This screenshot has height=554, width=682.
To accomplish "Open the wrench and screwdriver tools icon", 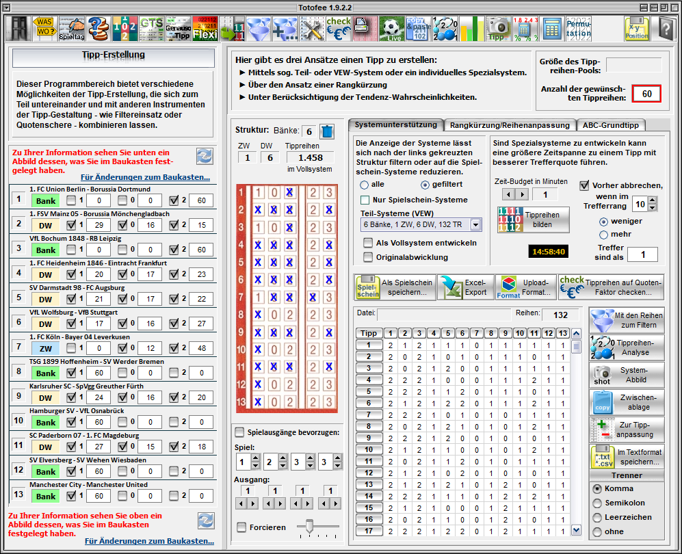I will coord(311,29).
